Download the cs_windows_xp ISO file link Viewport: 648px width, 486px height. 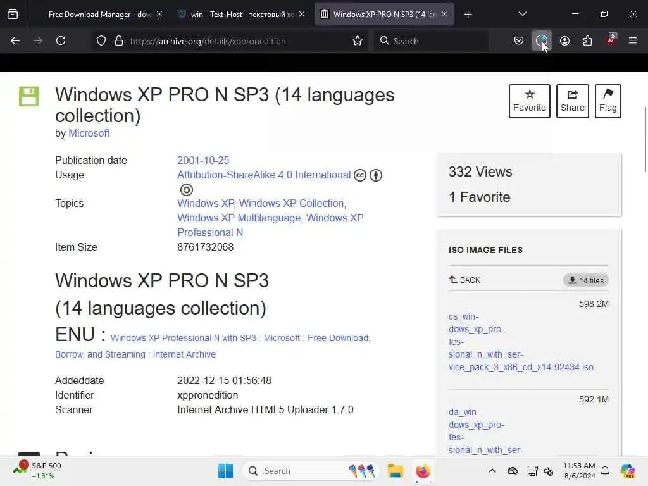(521, 342)
